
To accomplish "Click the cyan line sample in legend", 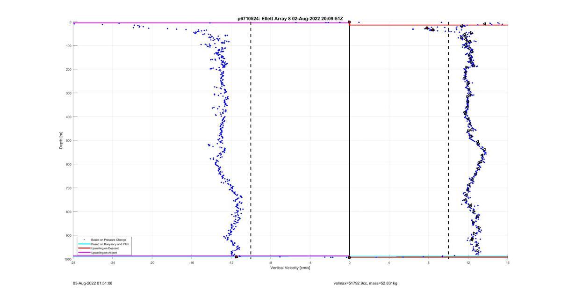I will pyautogui.click(x=84, y=244).
